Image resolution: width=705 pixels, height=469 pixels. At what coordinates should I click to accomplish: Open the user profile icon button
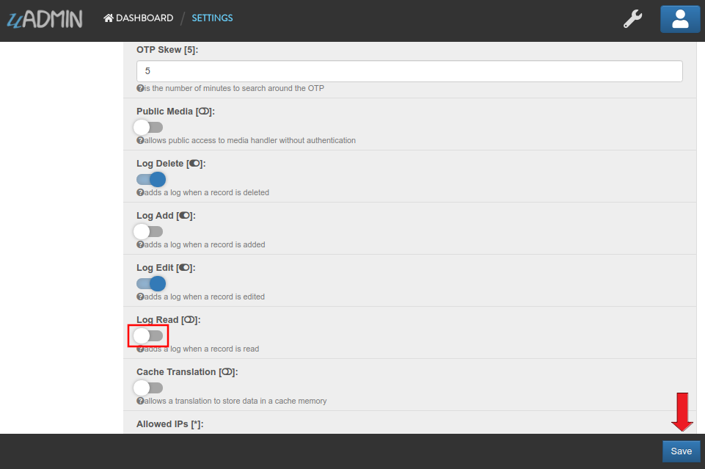tap(680, 19)
